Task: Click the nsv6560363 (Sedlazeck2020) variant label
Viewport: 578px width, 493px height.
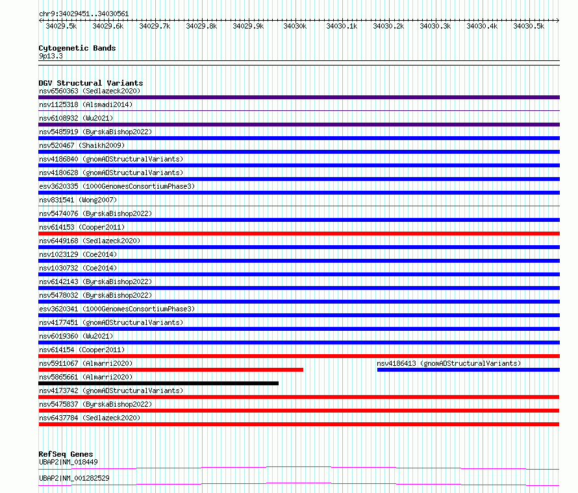Action: pyautogui.click(x=90, y=91)
